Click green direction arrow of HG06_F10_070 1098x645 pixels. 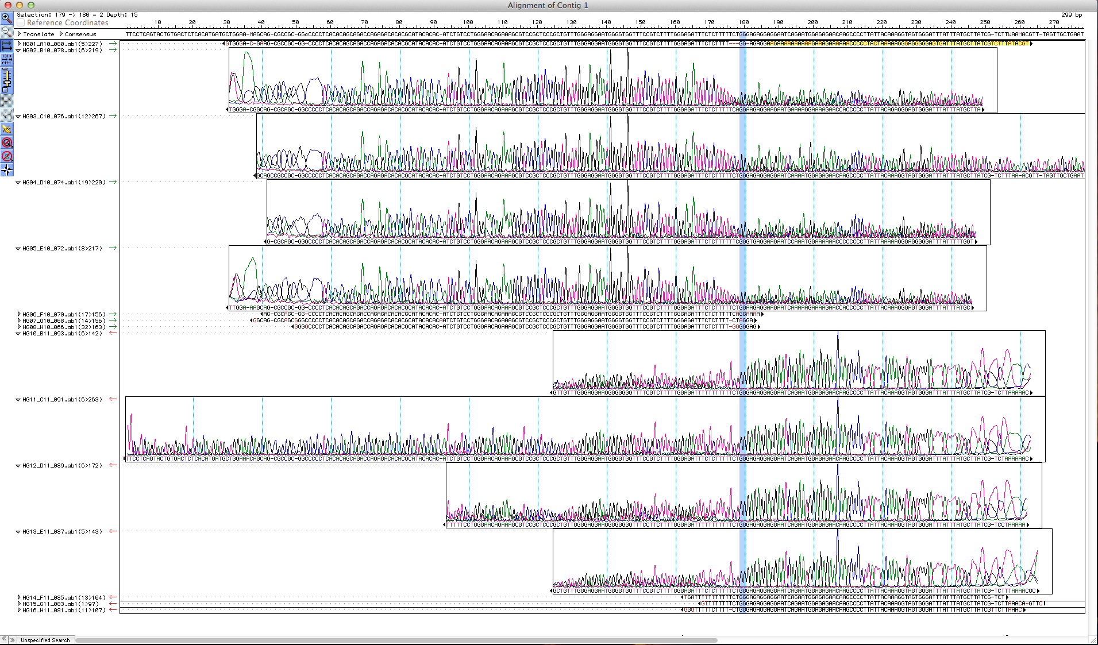(x=113, y=314)
